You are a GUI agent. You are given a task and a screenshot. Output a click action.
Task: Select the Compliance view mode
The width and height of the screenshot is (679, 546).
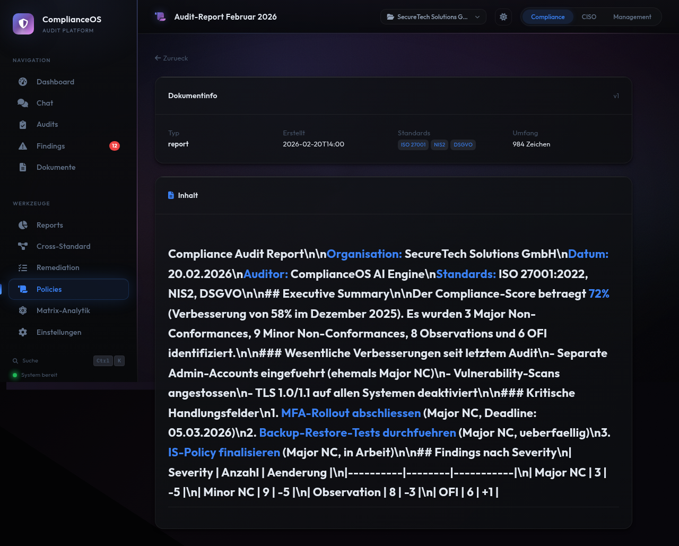point(547,17)
